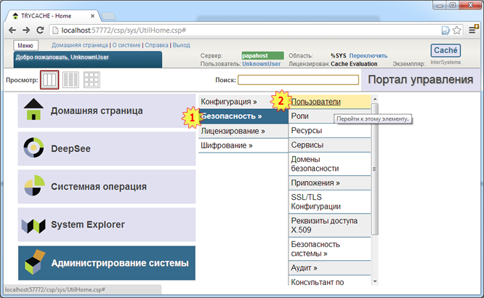Reload the page with the refresh icon
This screenshot has height=298, width=484.
tap(40, 31)
